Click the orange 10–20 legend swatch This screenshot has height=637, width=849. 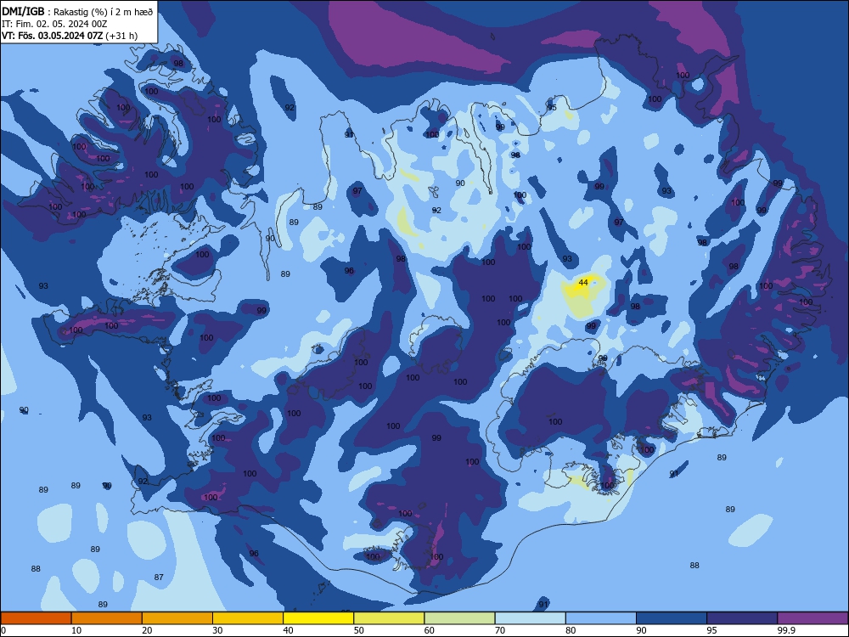107,618
